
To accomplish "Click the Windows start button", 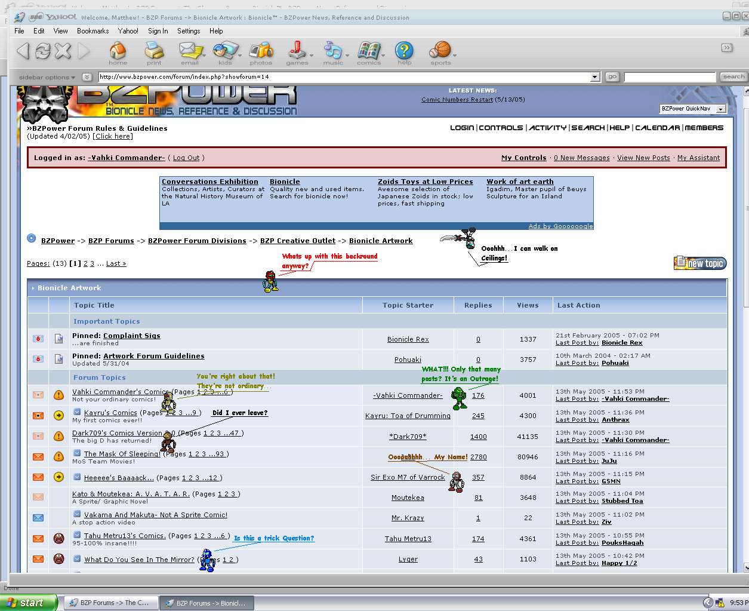I will [29, 603].
